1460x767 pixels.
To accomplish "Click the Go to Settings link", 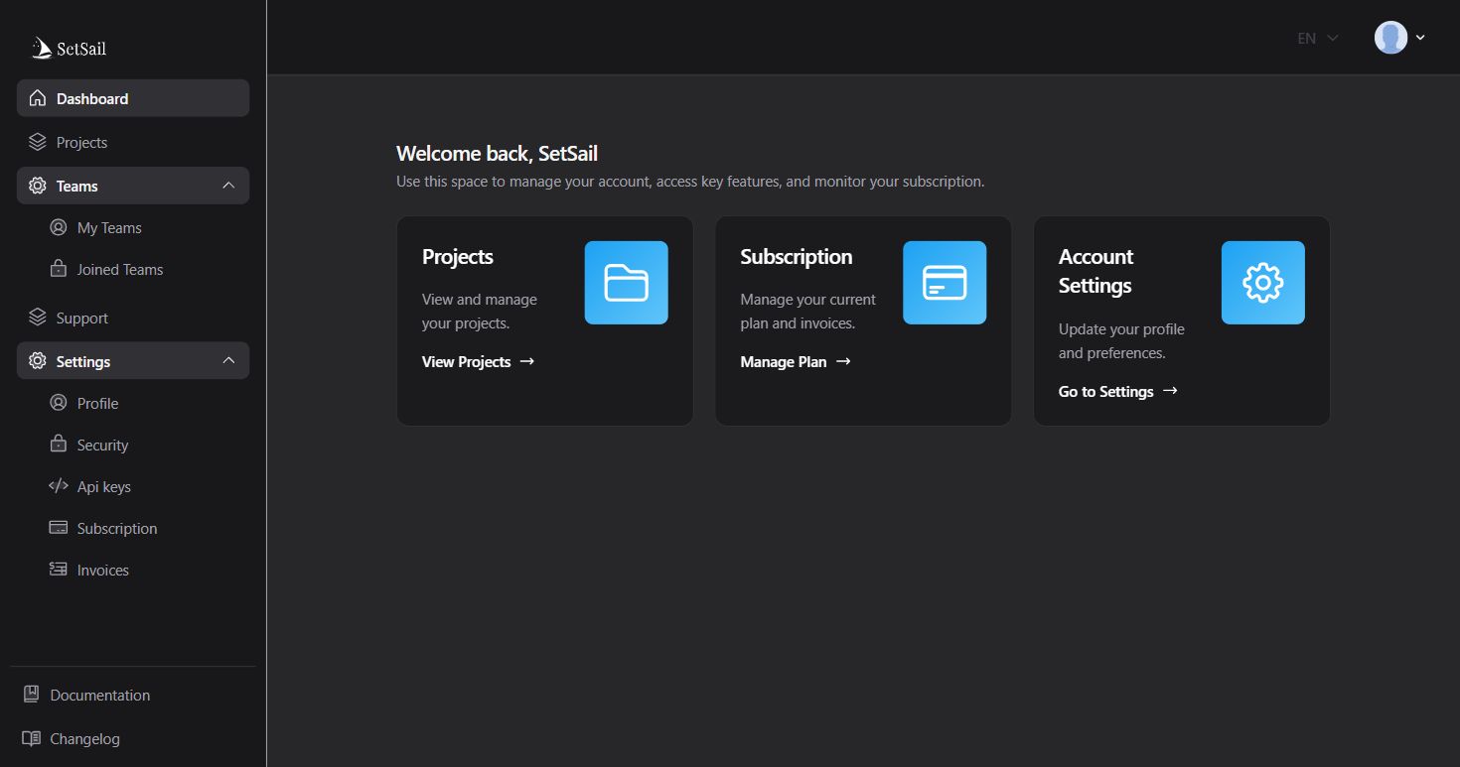I will [1117, 391].
